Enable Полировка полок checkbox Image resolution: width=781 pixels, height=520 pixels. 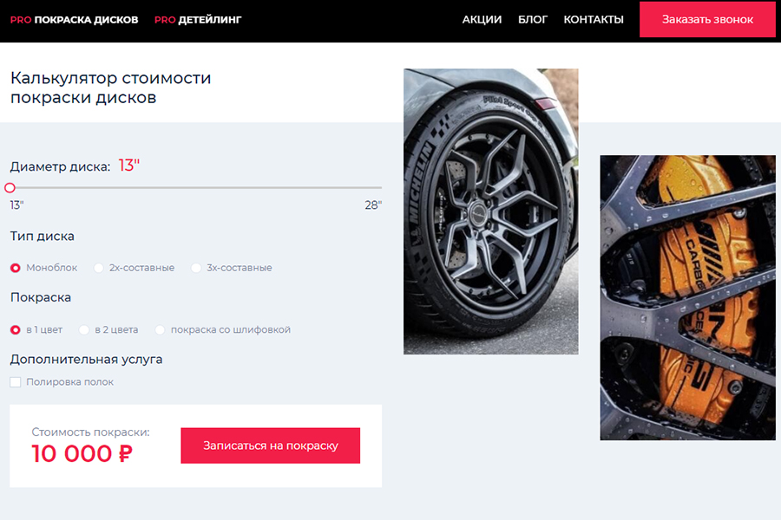point(16,382)
